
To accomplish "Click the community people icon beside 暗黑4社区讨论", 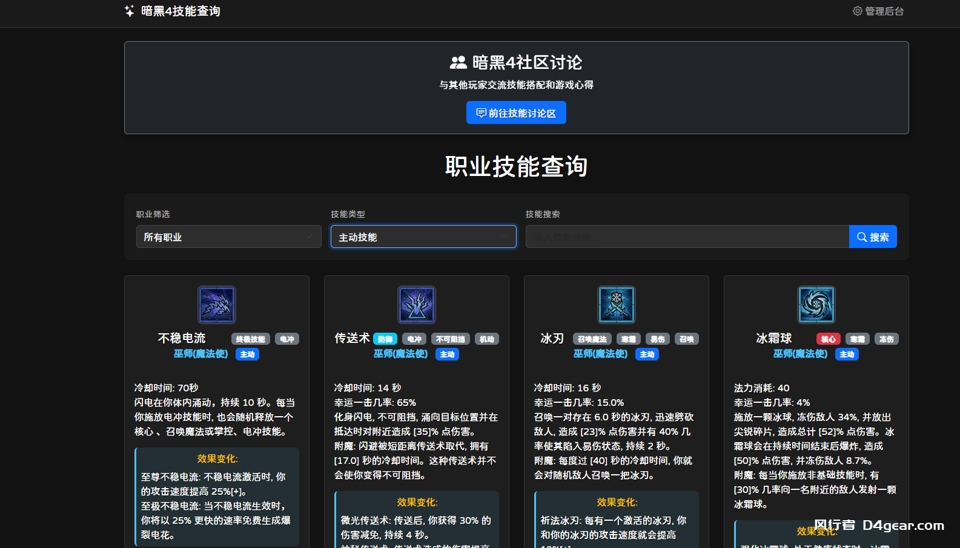I will click(458, 62).
